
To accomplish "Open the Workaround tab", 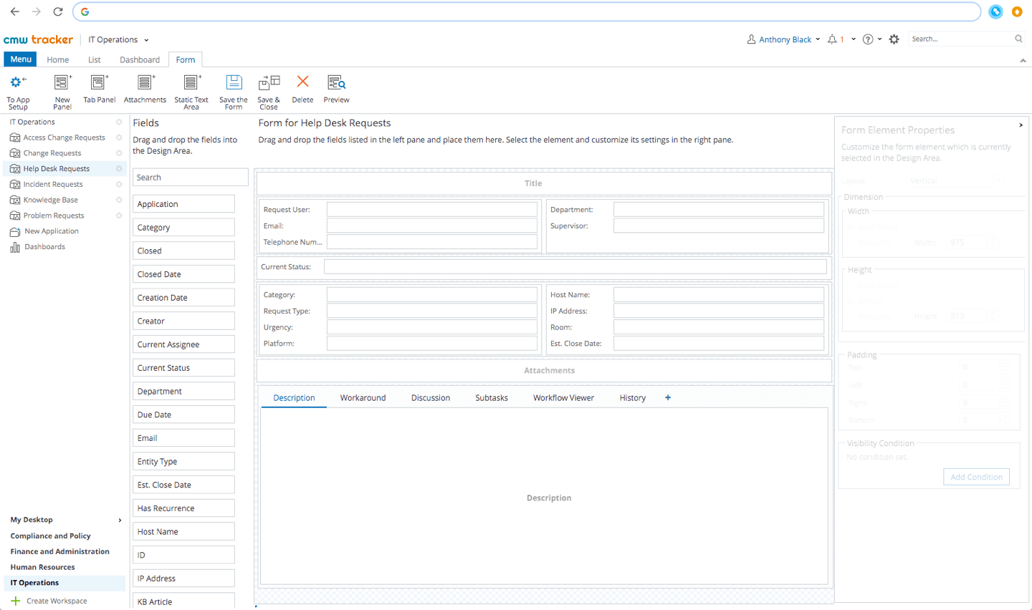I will tap(363, 398).
